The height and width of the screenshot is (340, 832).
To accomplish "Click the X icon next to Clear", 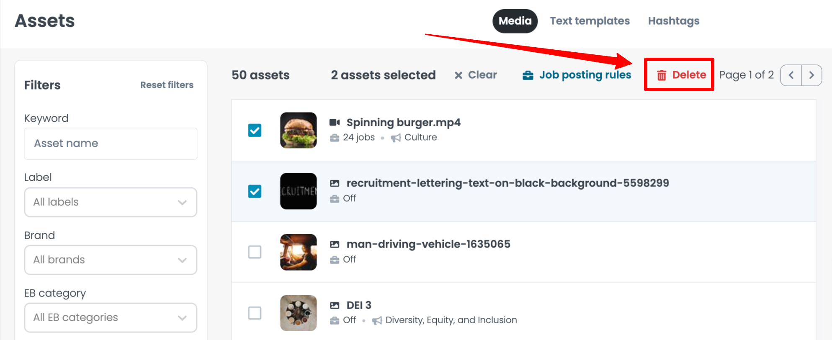I will 459,75.
